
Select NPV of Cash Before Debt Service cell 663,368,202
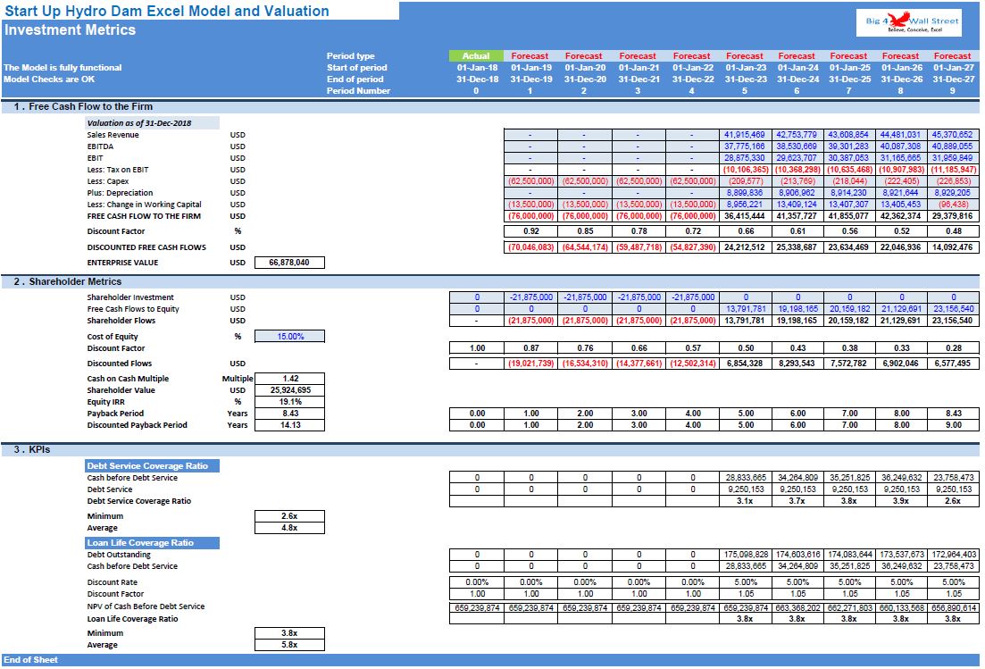[x=797, y=608]
